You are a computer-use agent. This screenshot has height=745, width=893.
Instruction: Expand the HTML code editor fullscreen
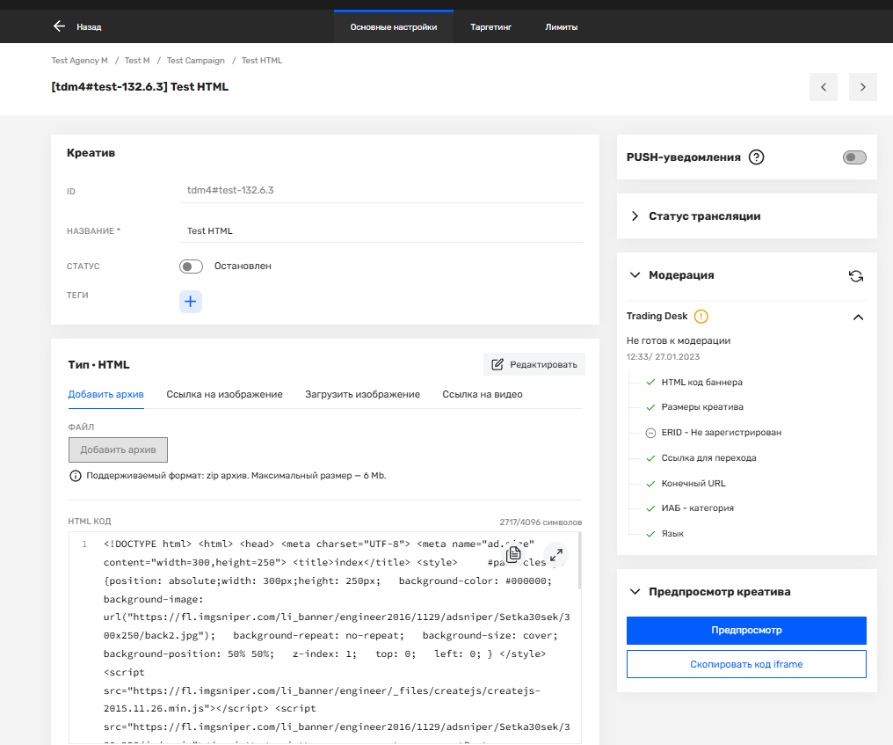point(556,554)
